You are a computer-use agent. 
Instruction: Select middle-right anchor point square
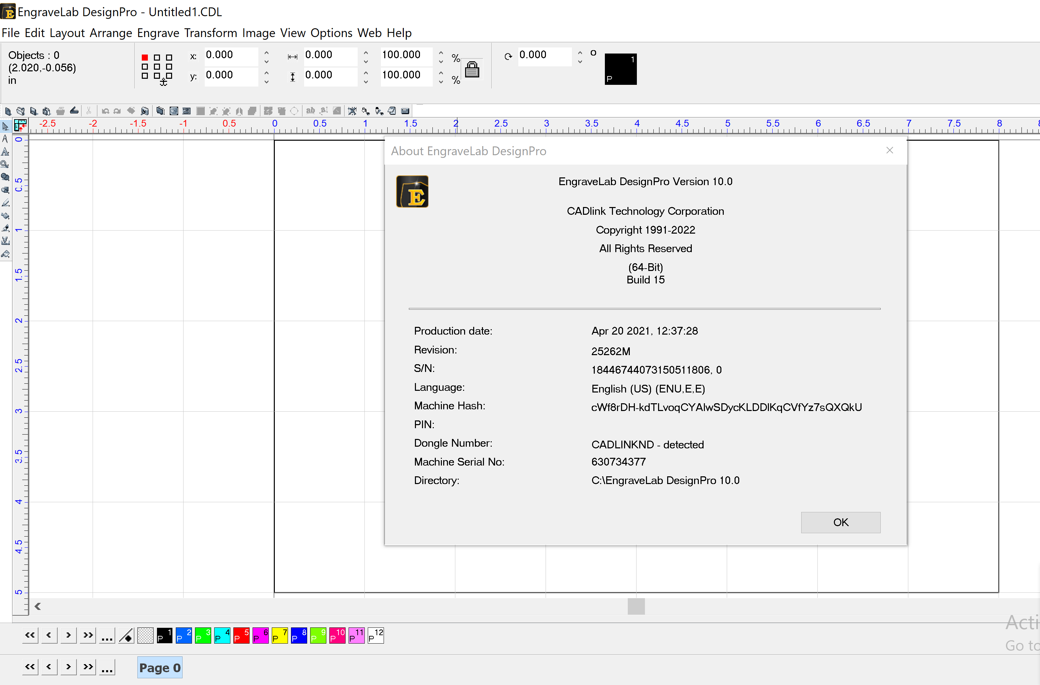point(169,66)
